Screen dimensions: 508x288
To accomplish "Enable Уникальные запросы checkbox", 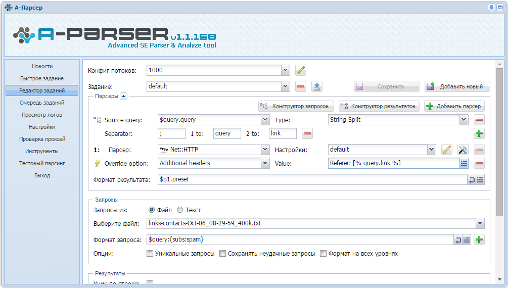I will tap(150, 254).
